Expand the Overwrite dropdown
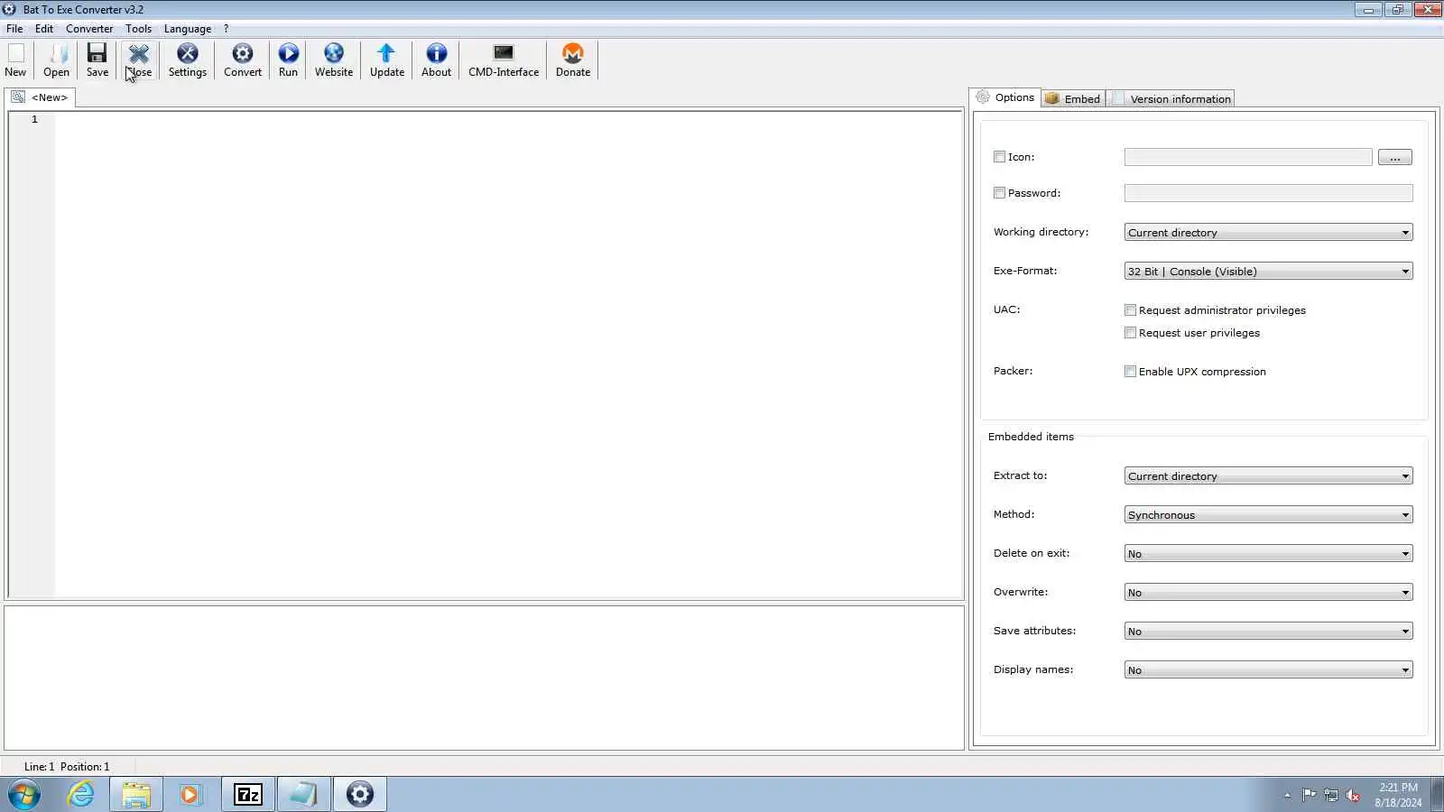1444x812 pixels. 1268,593
